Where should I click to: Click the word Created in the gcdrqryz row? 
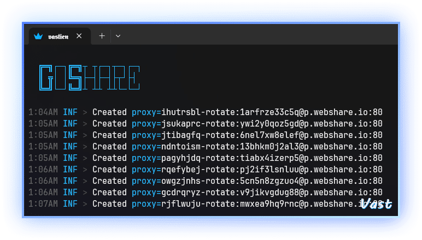coord(109,193)
